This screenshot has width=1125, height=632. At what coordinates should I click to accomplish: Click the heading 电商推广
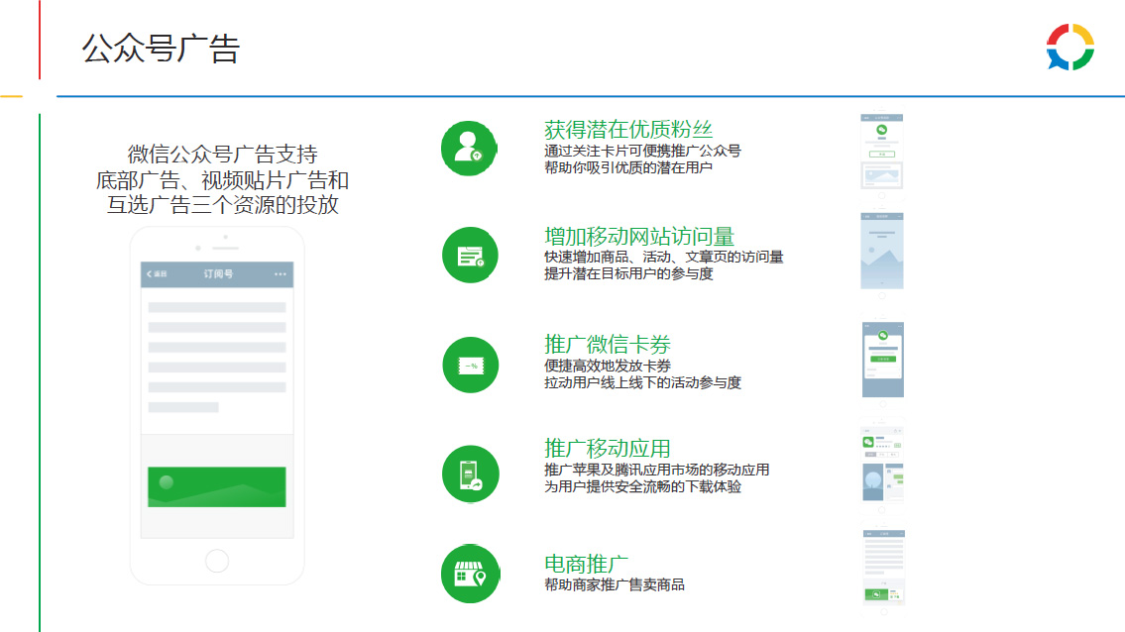pyautogui.click(x=586, y=565)
